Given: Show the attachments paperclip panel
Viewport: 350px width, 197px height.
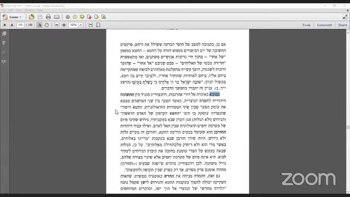Looking at the screenshot, I should point(4,53).
